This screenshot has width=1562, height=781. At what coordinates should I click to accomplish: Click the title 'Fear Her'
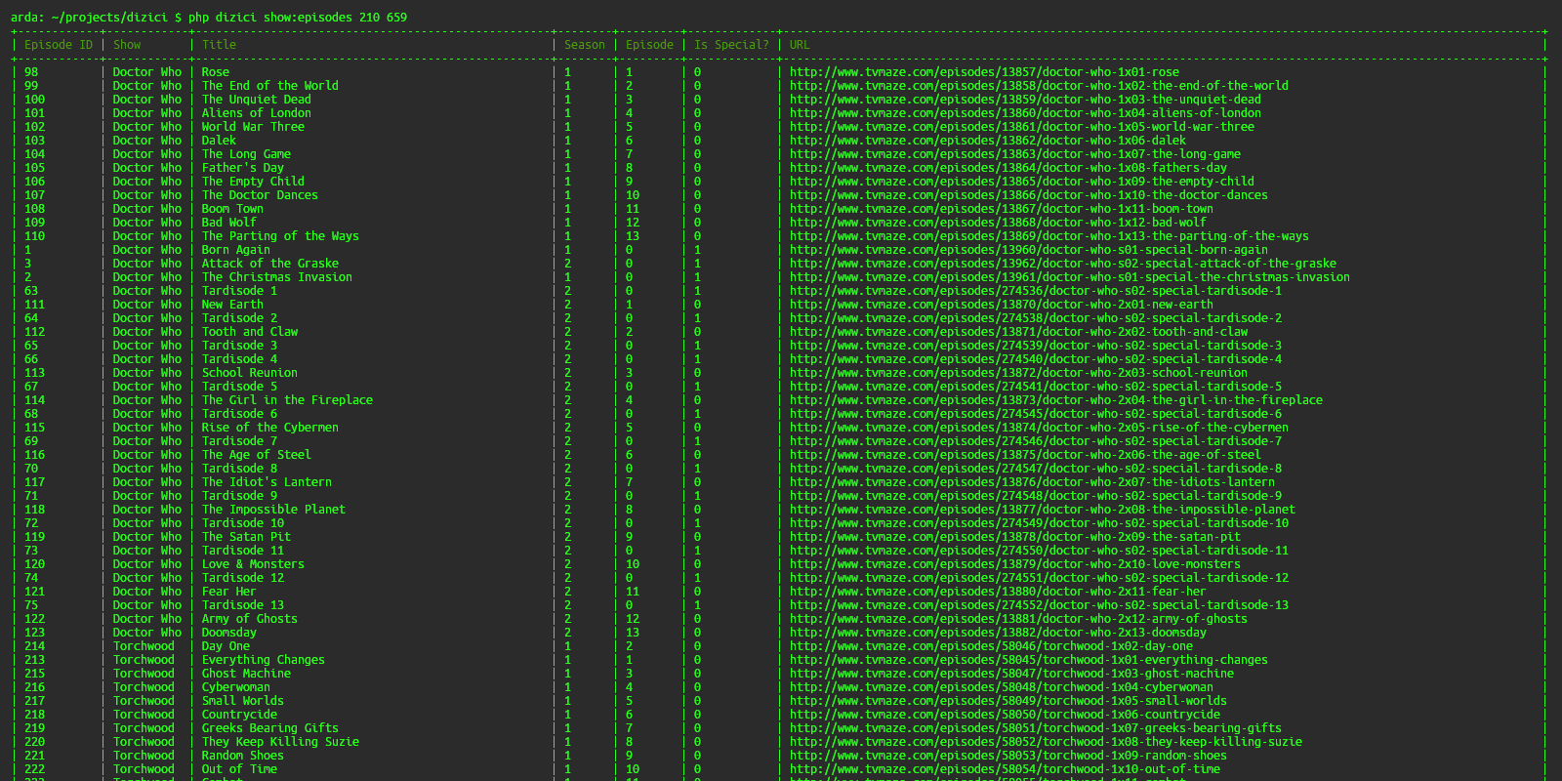[229, 592]
